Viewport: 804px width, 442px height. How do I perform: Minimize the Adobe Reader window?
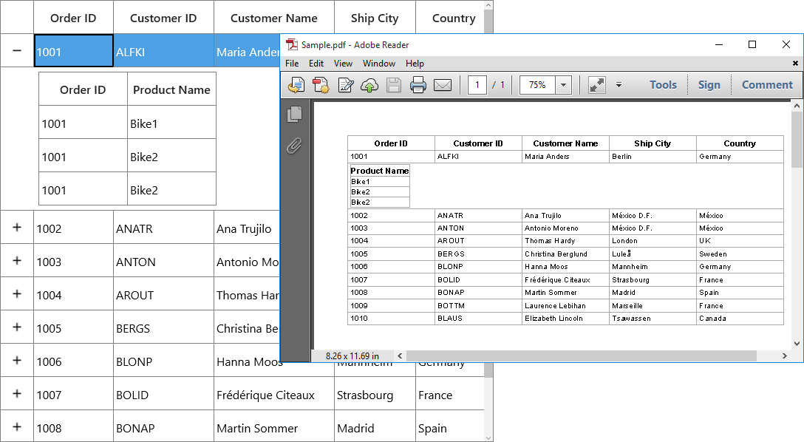[719, 44]
